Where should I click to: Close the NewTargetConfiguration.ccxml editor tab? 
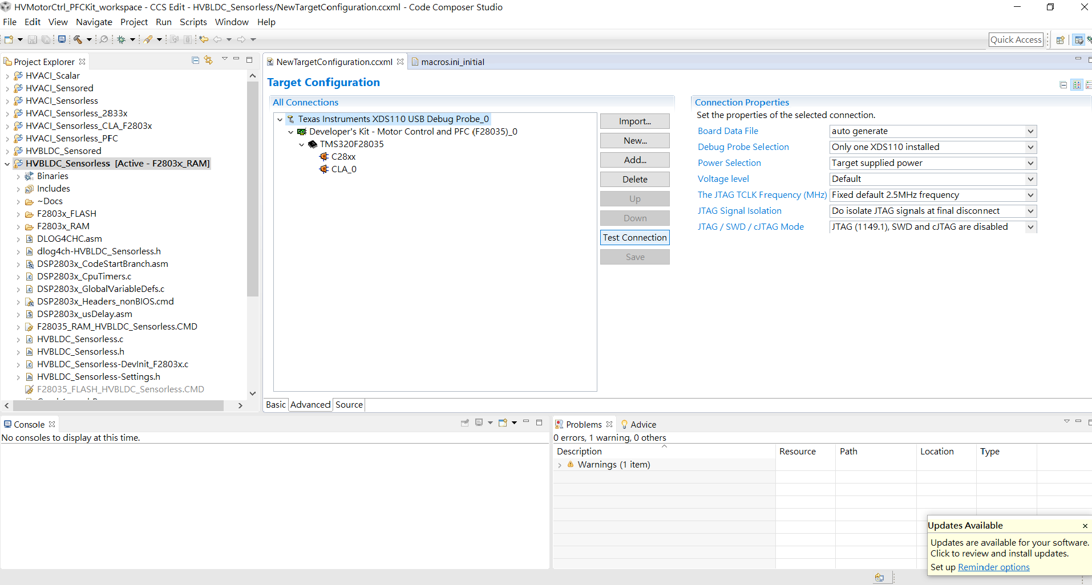[401, 62]
